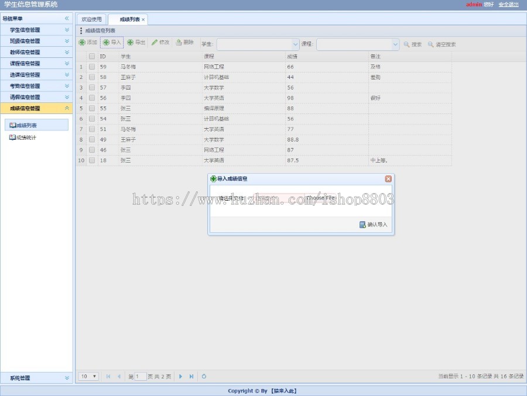
Task: Expand 班级信息管理 menu section
Action: pyautogui.click(x=36, y=41)
